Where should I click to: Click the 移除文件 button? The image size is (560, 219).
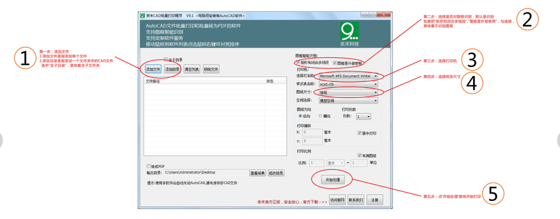pos(211,69)
